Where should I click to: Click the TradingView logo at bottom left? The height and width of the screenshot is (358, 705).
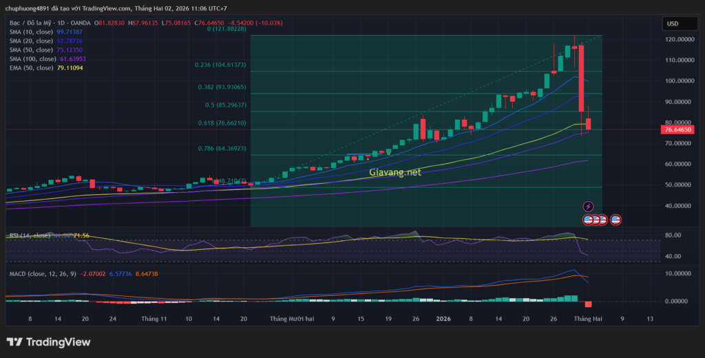click(x=48, y=342)
